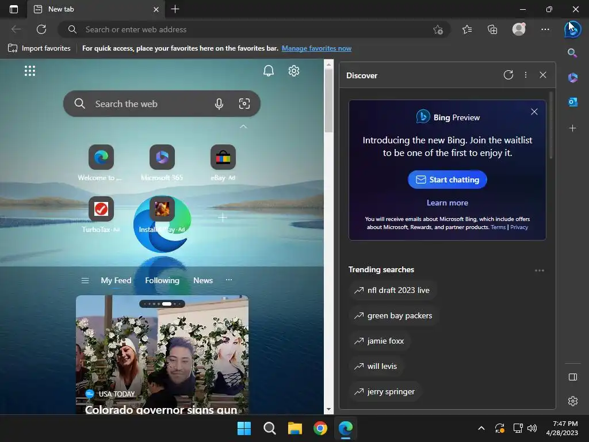The image size is (589, 442).
Task: Open the Privacy link
Action: point(519,227)
